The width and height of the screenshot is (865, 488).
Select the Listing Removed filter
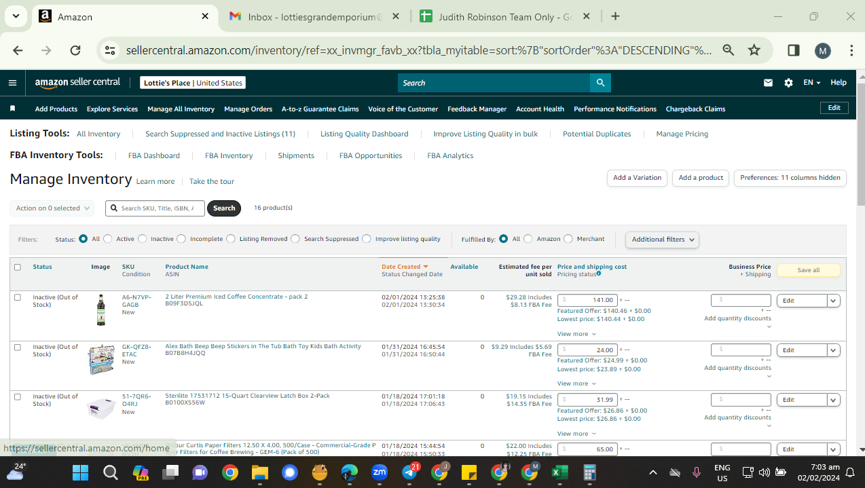click(x=231, y=239)
